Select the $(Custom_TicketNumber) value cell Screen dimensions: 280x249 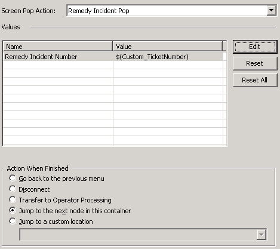168,57
